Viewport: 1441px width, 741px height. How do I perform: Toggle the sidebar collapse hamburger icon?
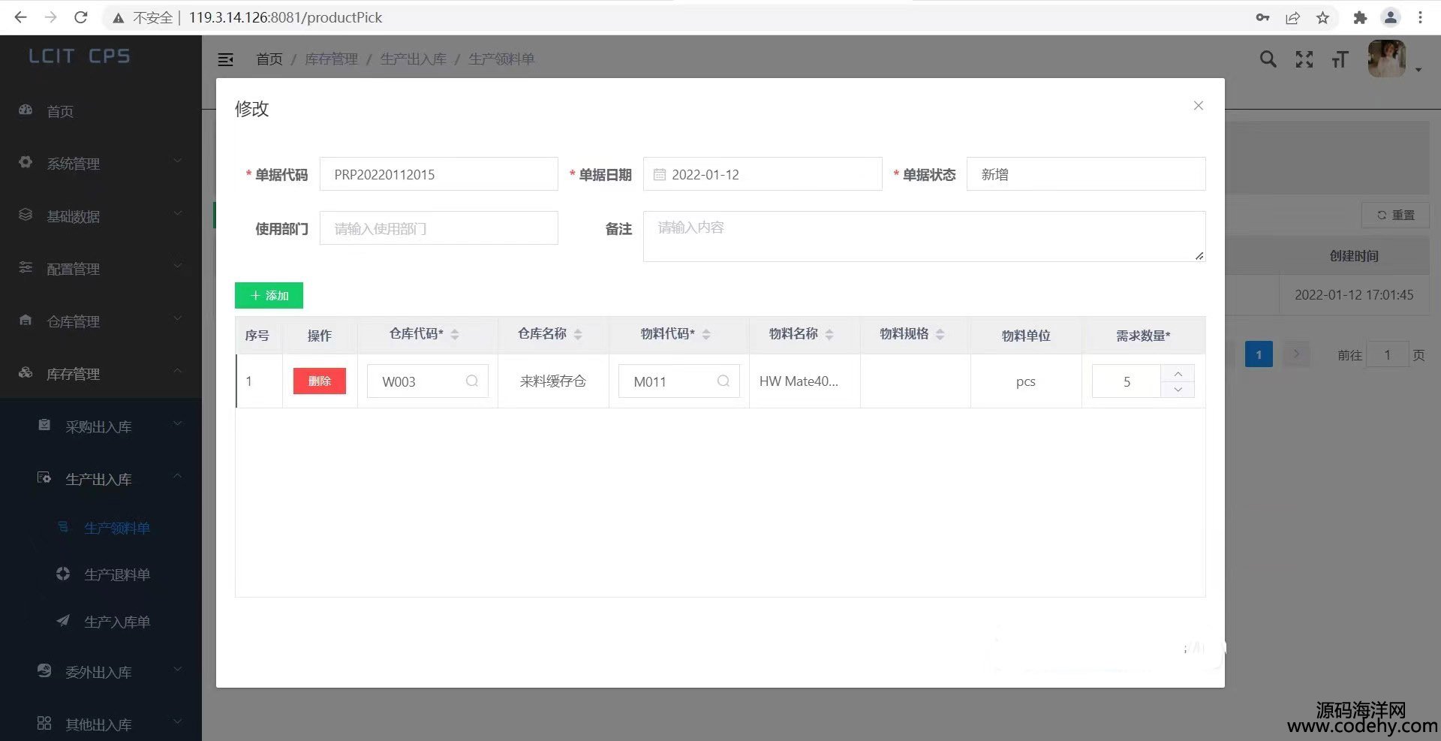[225, 59]
